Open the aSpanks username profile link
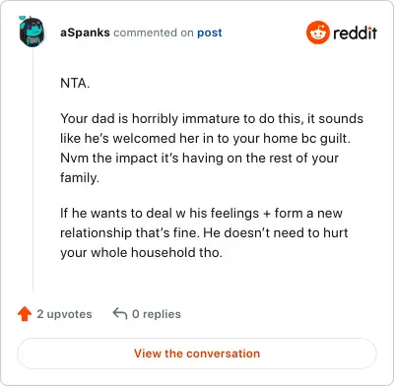 click(85, 32)
